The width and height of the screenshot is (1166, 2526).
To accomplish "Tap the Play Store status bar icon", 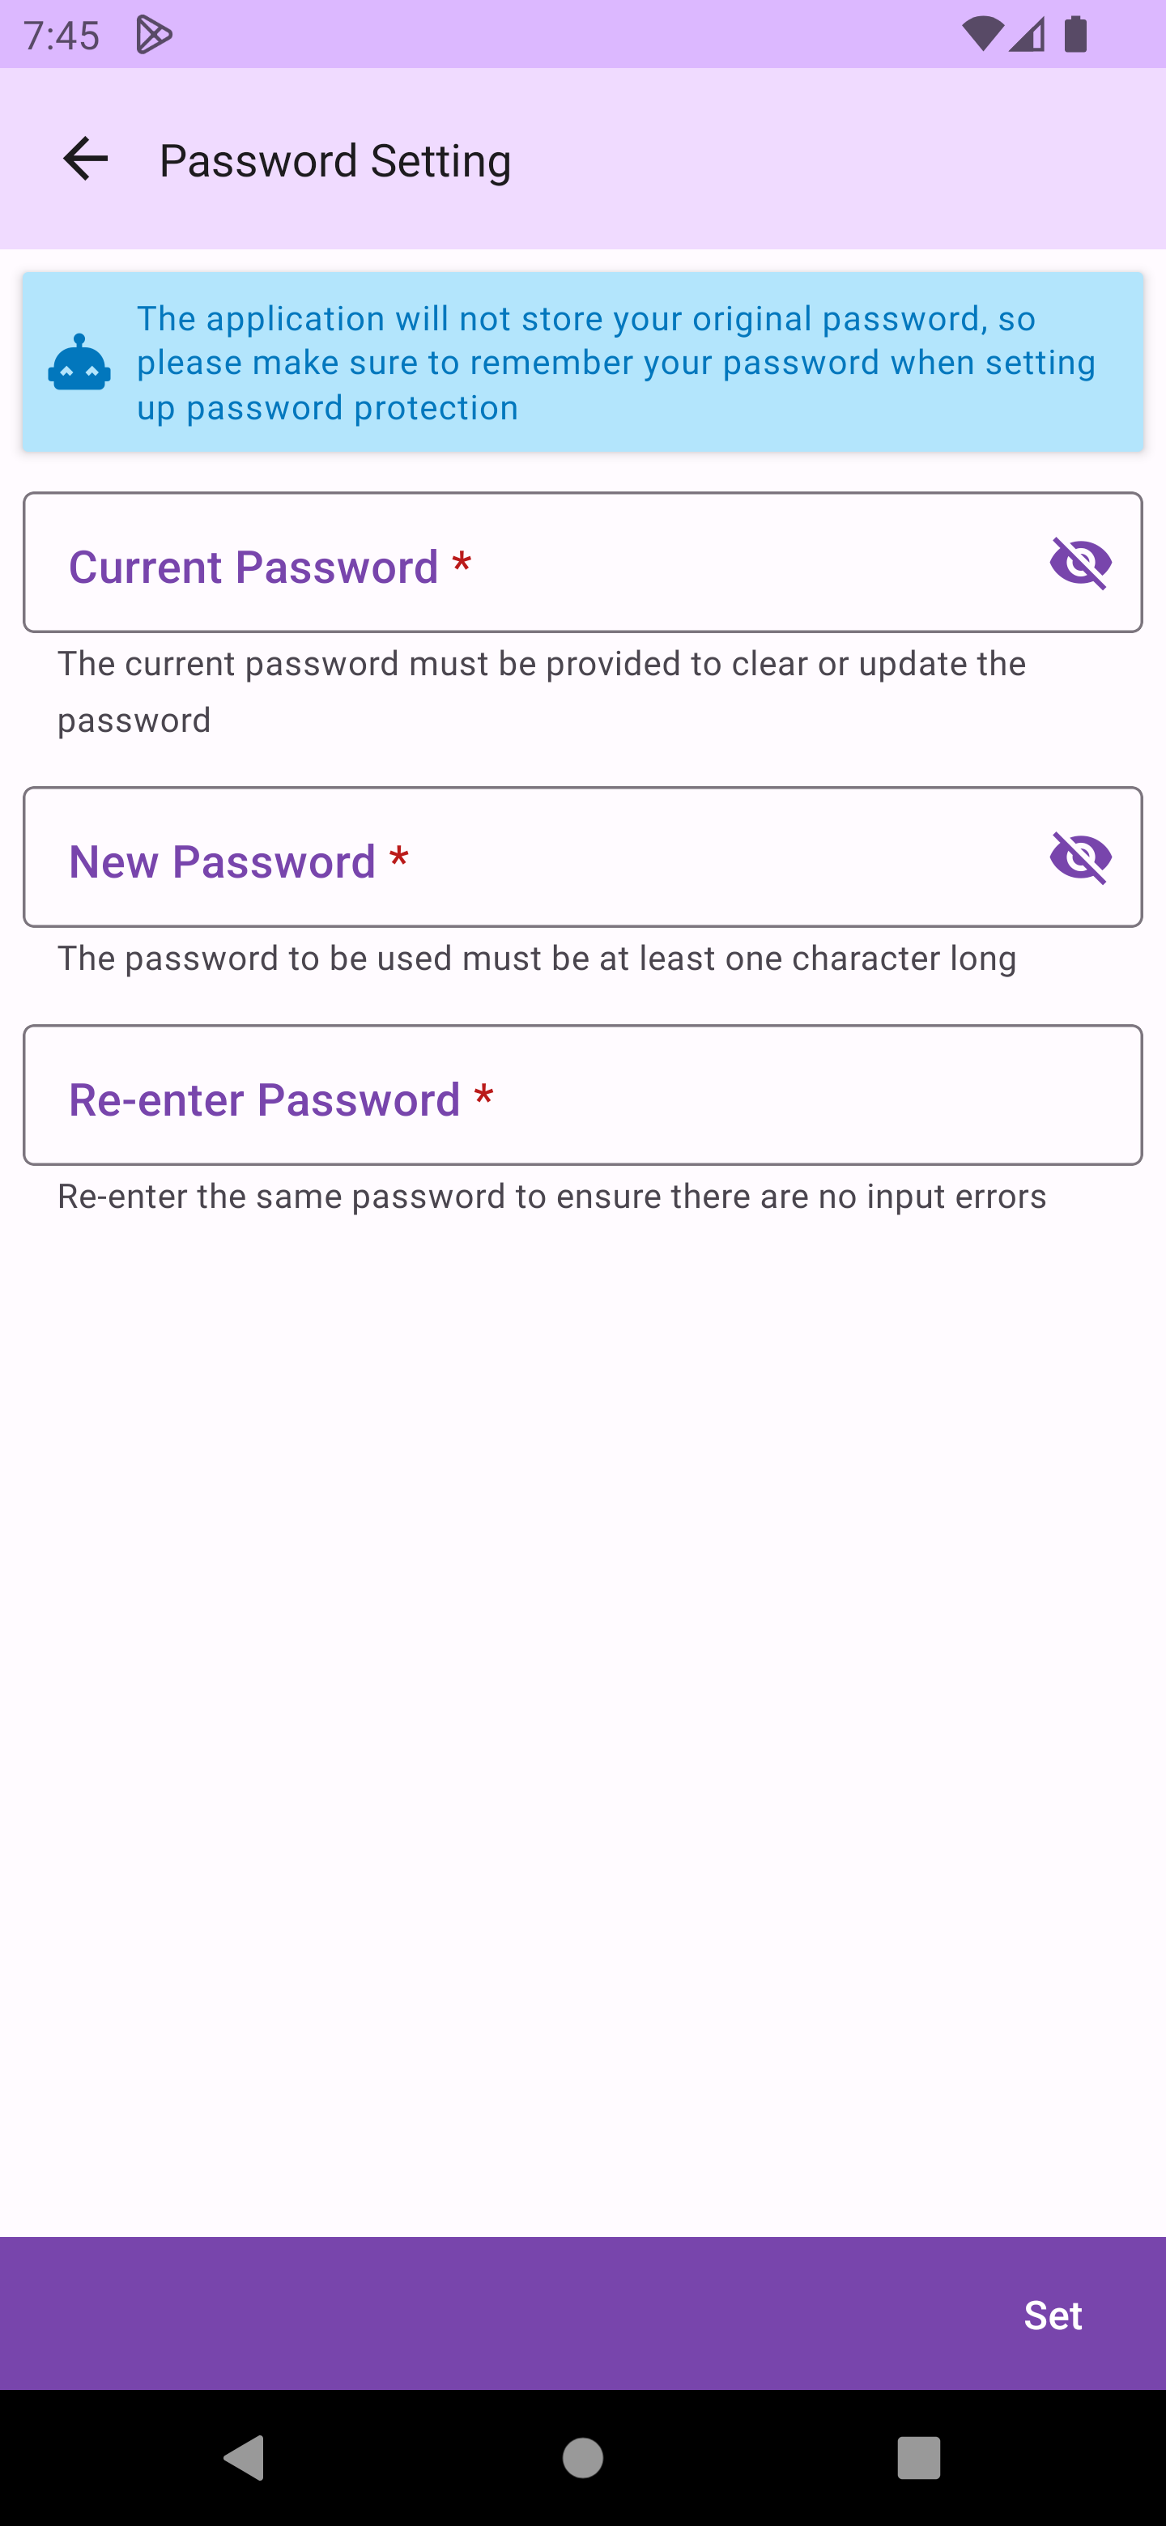I will click(154, 36).
